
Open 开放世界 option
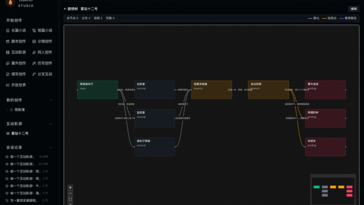click(x=16, y=85)
